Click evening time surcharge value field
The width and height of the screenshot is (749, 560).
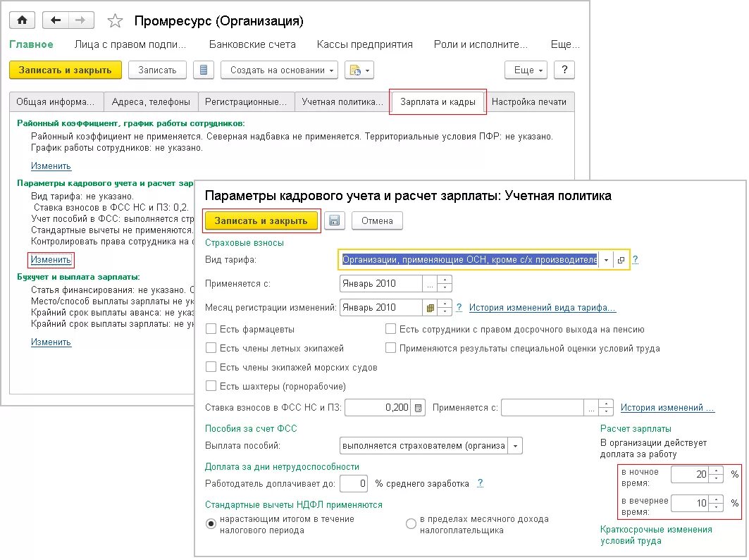click(691, 503)
